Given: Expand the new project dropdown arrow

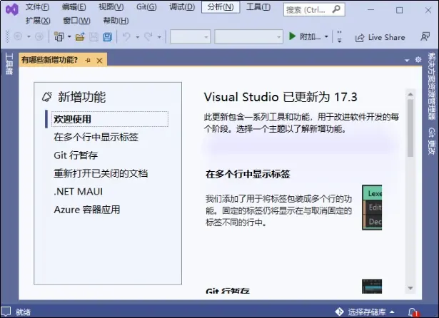Looking at the screenshot, I should coord(69,36).
